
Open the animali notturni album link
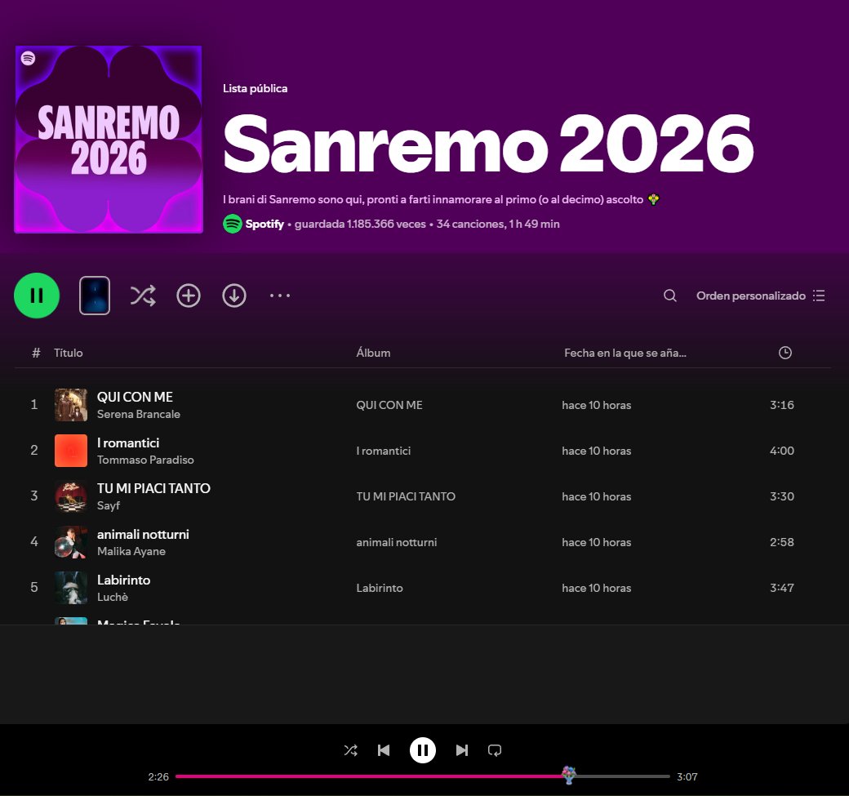[397, 543]
